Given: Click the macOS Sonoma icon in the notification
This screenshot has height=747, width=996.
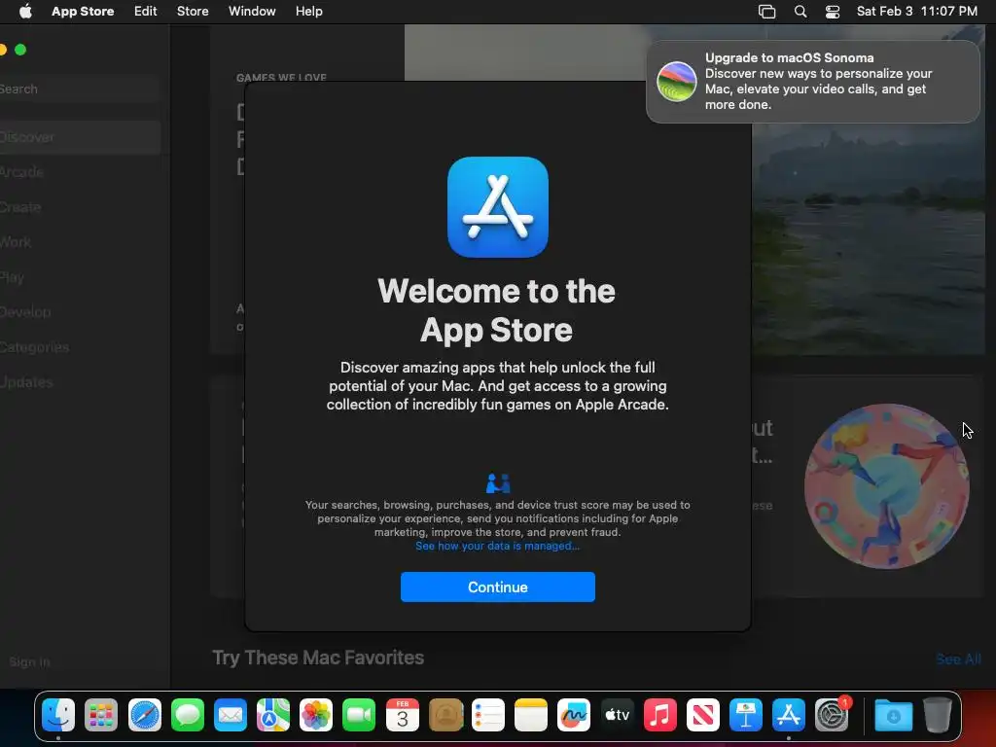Looking at the screenshot, I should coord(677,82).
